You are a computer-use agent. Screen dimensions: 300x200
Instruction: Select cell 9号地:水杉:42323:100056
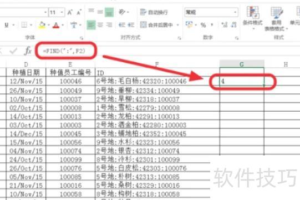coord(157,142)
